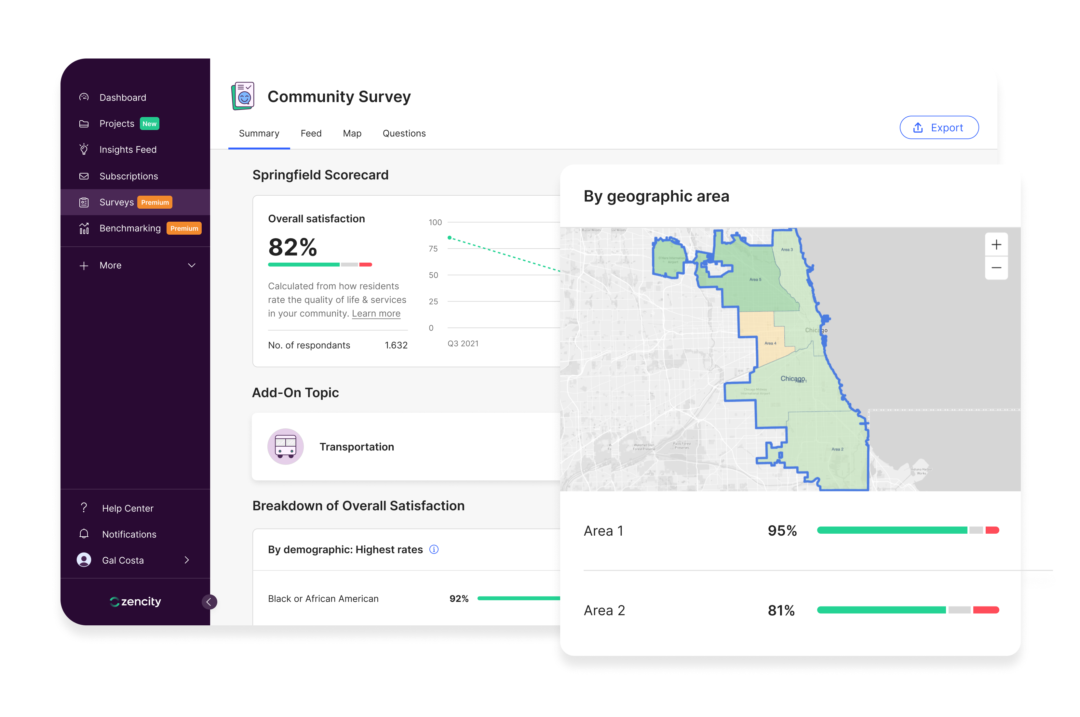Click Area 1 satisfaction progress bar

pyautogui.click(x=908, y=530)
